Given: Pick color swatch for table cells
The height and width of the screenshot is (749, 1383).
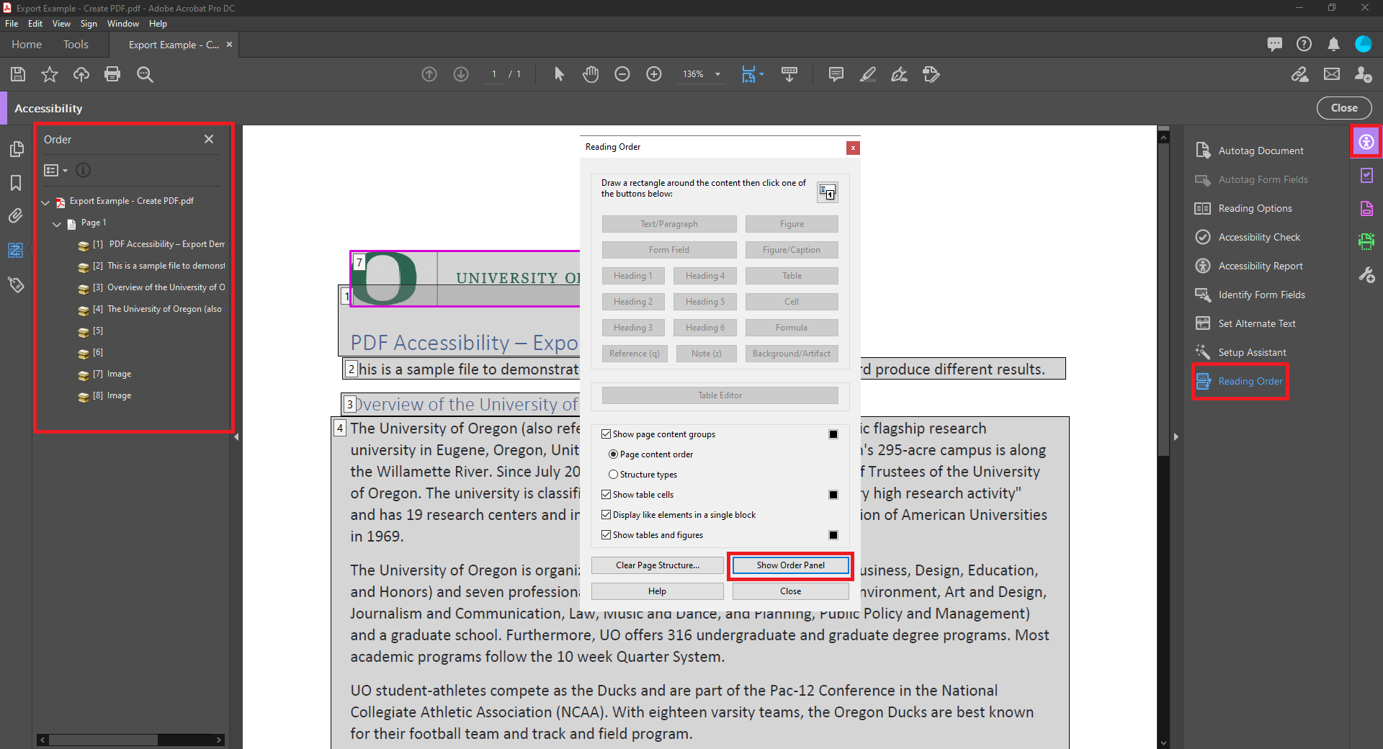Looking at the screenshot, I should [833, 495].
